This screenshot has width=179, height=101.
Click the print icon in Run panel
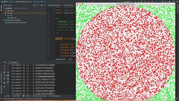pyautogui.click(x=8, y=79)
